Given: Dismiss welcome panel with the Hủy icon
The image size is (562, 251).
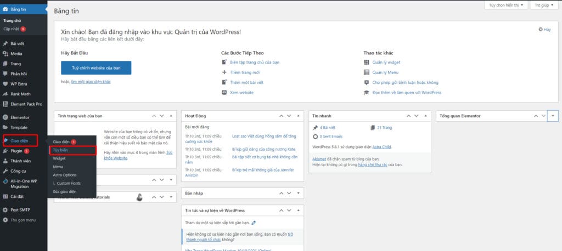Looking at the screenshot, I should point(541,30).
